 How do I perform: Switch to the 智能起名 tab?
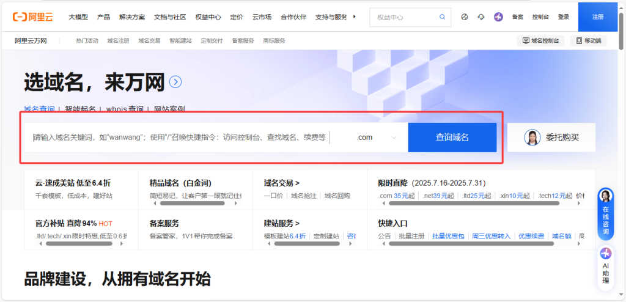point(80,109)
